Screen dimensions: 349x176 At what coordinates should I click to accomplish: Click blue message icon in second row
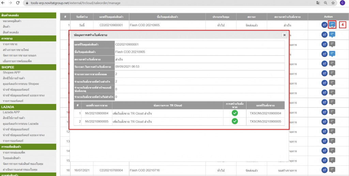(332, 34)
